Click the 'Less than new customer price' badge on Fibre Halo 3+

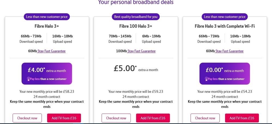47,17
